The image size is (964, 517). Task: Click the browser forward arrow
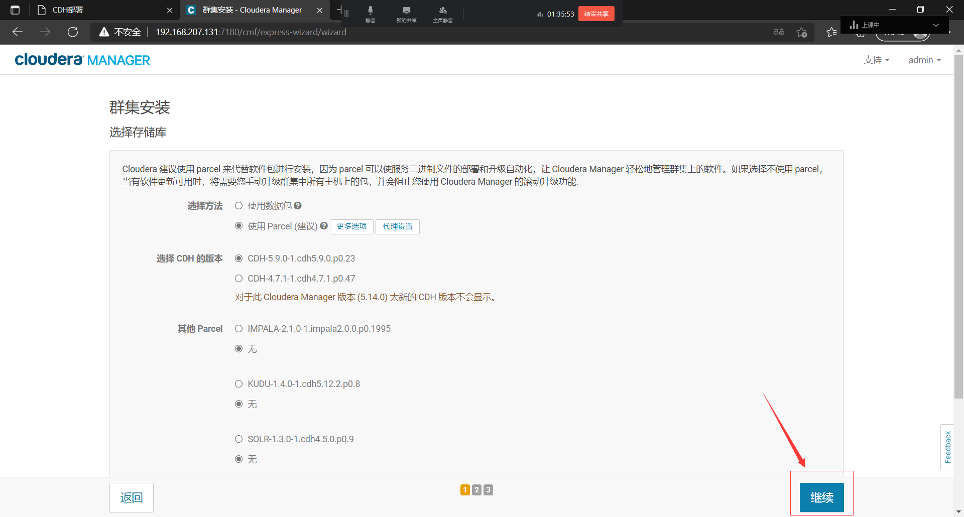(x=45, y=32)
